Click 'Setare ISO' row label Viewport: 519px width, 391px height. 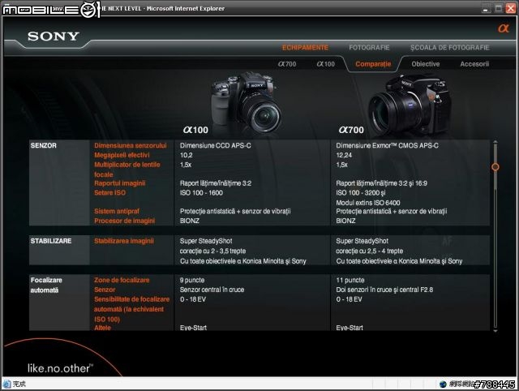click(110, 193)
